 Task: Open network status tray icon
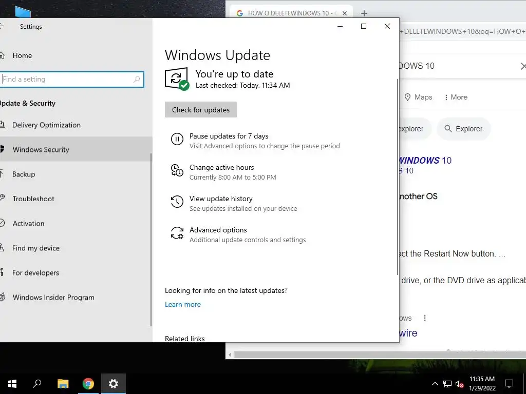point(447,384)
